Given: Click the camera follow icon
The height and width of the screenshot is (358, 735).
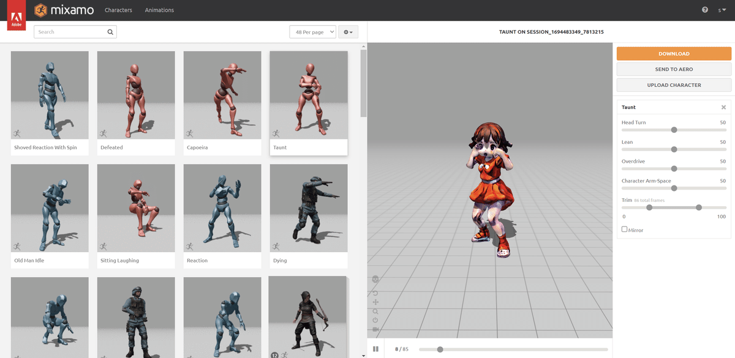Looking at the screenshot, I should [375, 329].
